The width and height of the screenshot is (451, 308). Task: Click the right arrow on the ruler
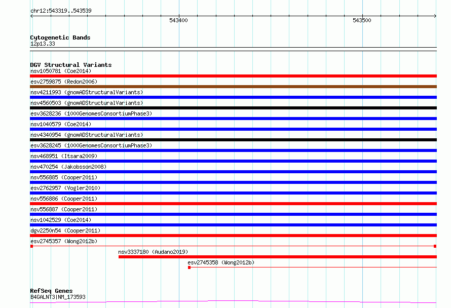pyautogui.click(x=435, y=16)
